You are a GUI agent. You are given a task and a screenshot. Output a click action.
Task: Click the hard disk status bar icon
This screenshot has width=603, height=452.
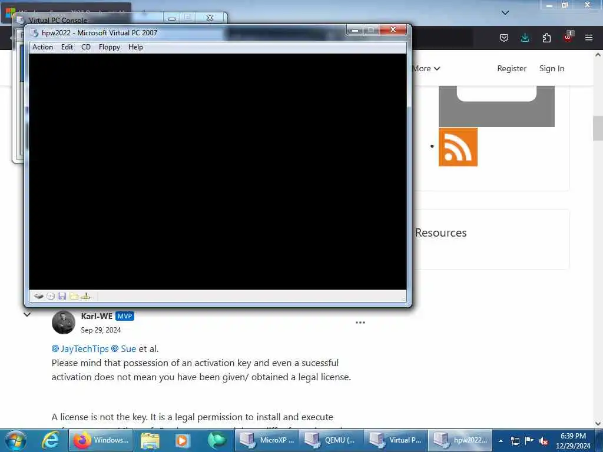[x=38, y=296]
